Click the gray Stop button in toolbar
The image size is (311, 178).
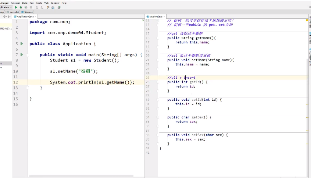coord(31,7)
